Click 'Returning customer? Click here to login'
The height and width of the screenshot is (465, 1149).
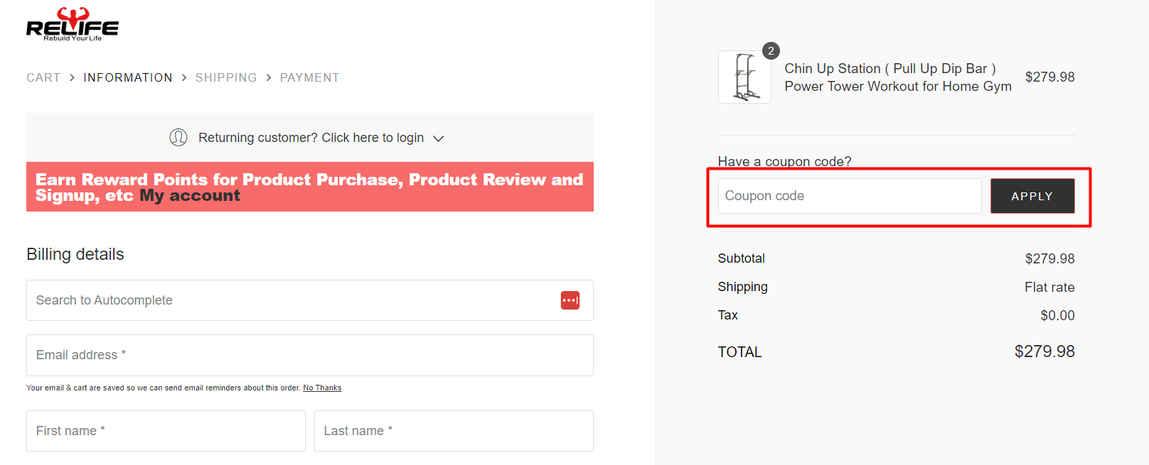point(311,138)
